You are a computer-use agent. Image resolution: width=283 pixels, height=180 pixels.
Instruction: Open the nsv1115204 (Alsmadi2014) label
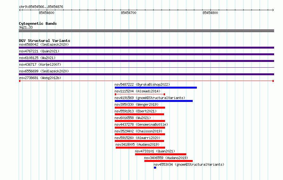(137, 91)
